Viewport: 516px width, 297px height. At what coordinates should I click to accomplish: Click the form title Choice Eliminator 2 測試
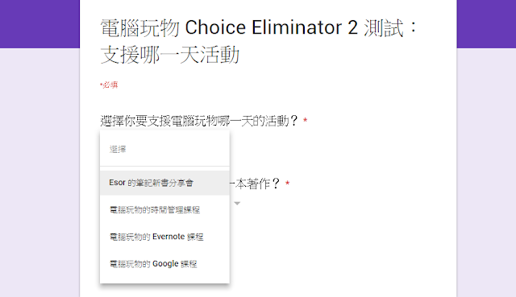click(x=259, y=27)
